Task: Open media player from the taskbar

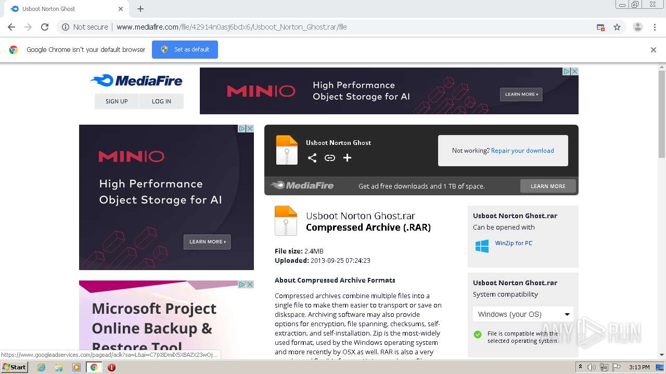Action: click(76, 367)
